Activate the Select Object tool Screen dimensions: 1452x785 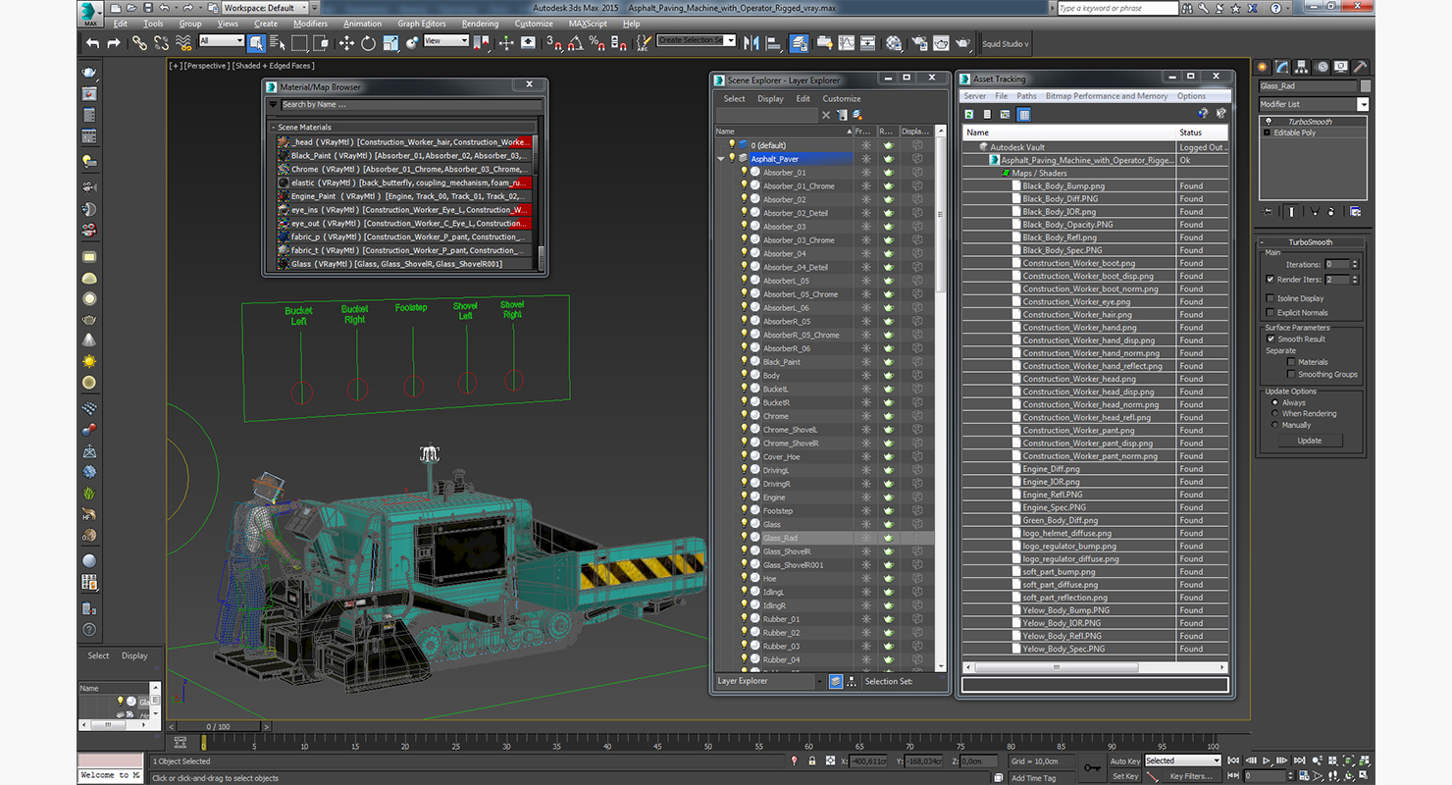256,43
